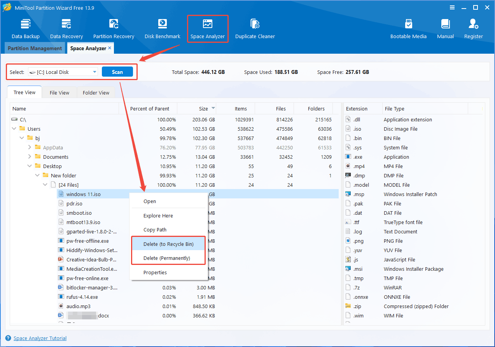
Task: Click the Scan button
Action: click(117, 72)
